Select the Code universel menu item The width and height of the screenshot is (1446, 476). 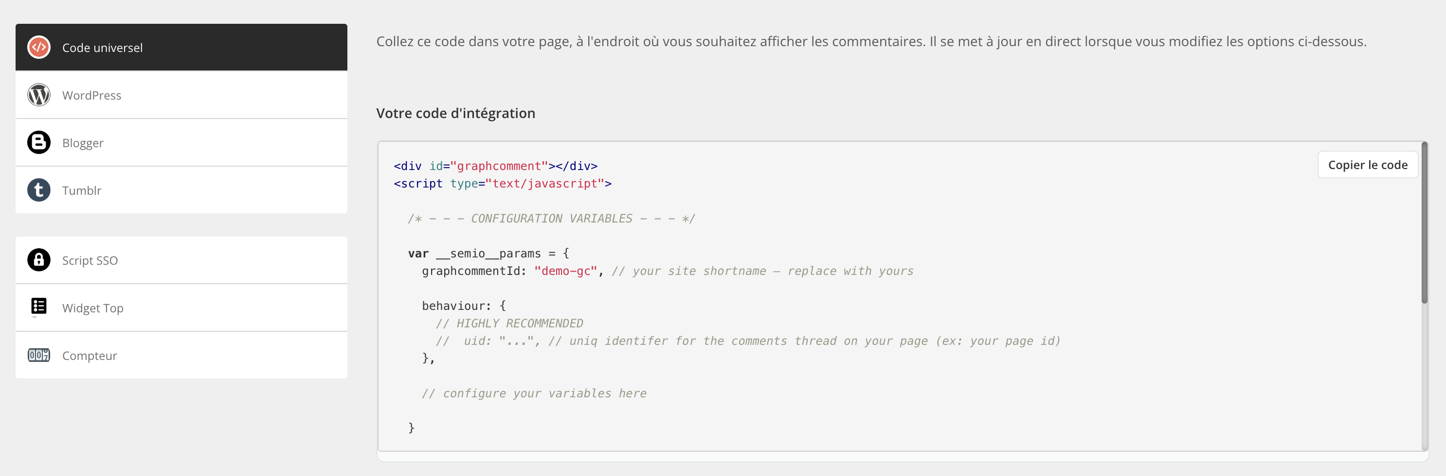pyautogui.click(x=181, y=47)
